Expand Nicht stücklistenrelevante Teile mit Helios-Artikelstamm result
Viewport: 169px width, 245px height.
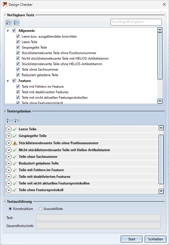9,150
